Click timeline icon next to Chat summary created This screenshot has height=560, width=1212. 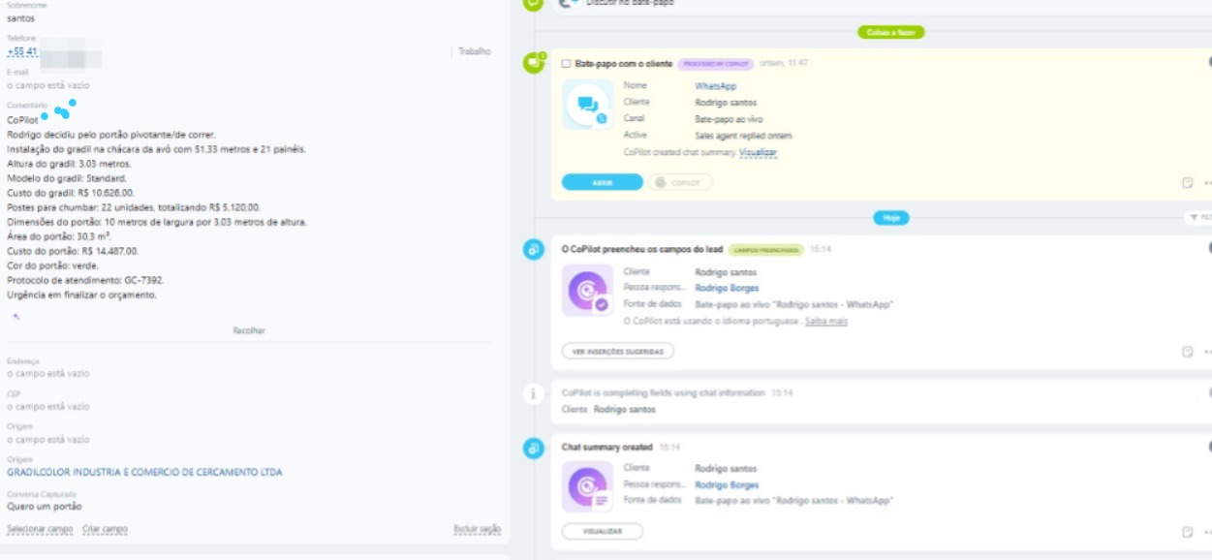click(532, 448)
